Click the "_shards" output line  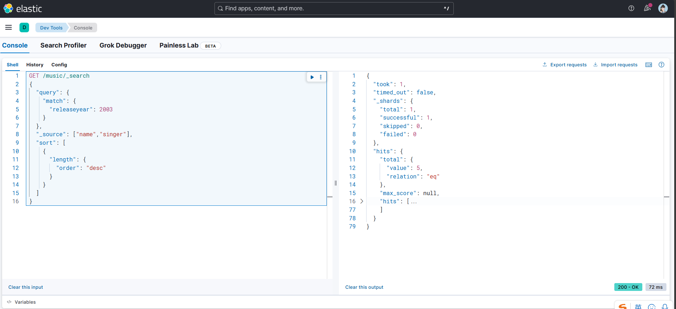click(x=393, y=101)
